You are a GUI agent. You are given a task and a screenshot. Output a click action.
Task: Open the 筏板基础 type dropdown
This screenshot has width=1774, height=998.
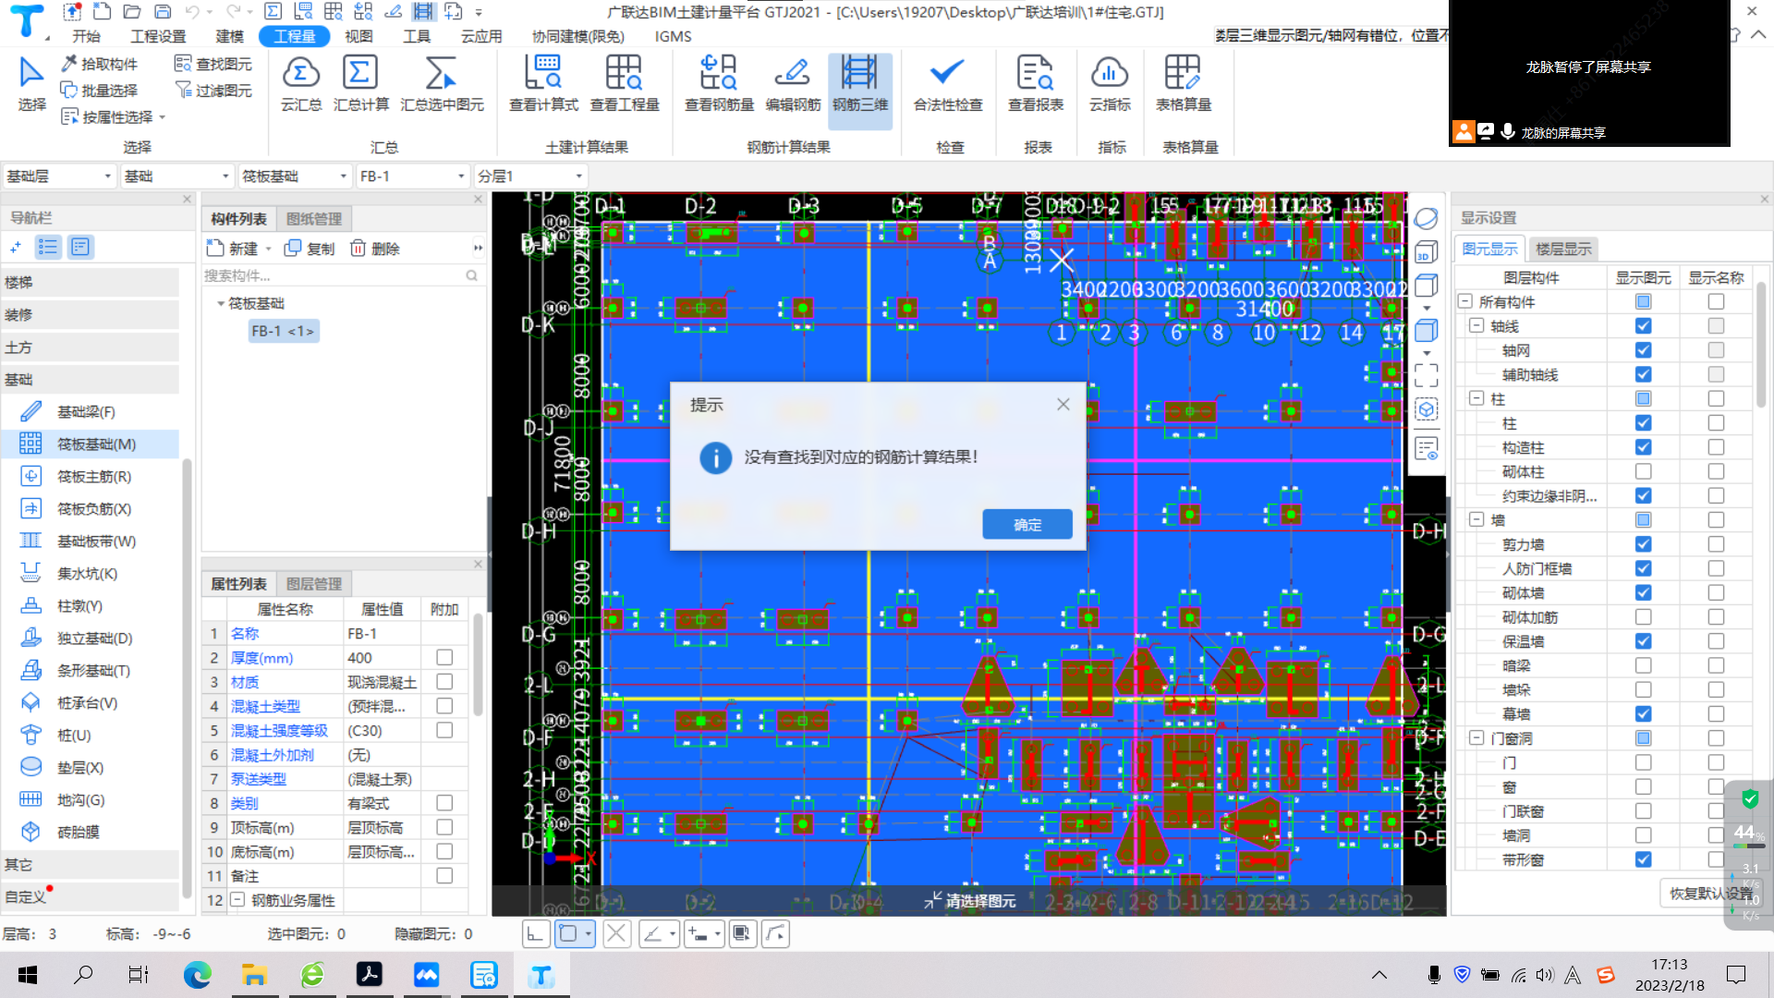pyautogui.click(x=295, y=176)
